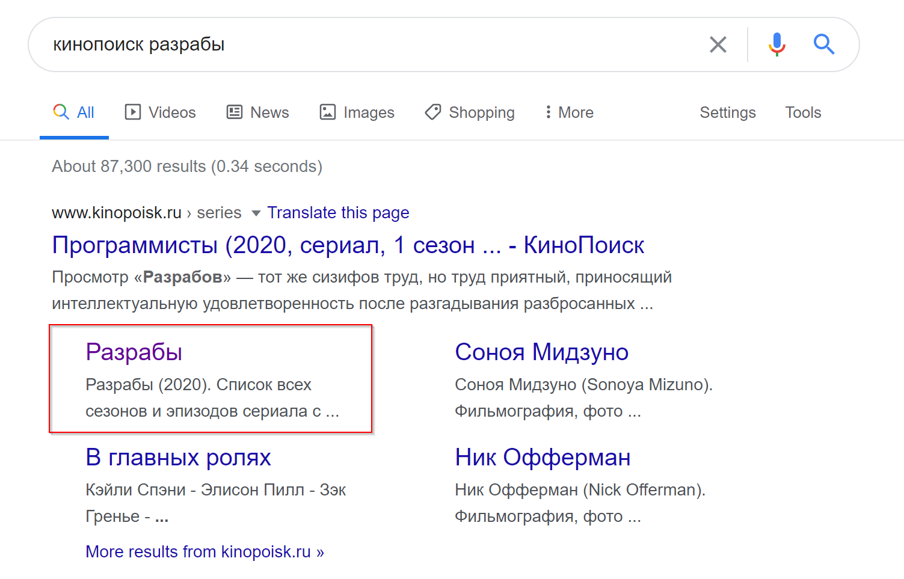904x579 pixels.
Task: Start voice search with the microphone icon
Action: (776, 44)
